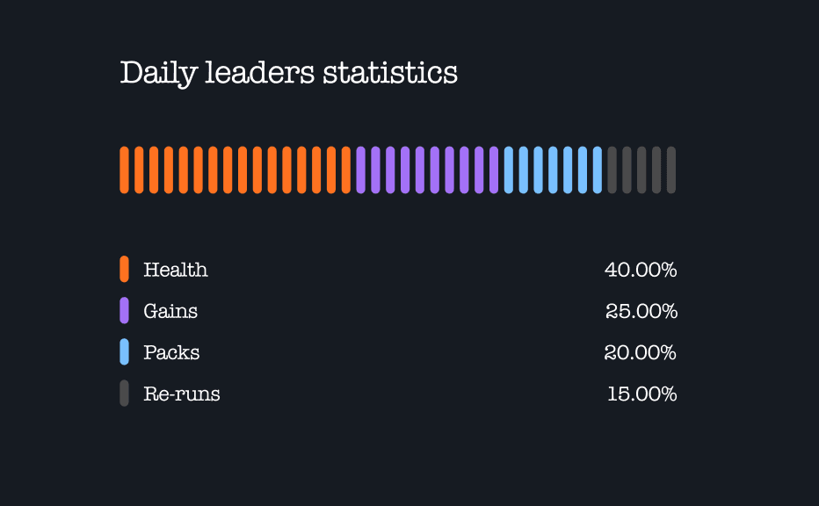This screenshot has width=819, height=506.
Task: Click the orange Health legend pill
Action: click(124, 269)
